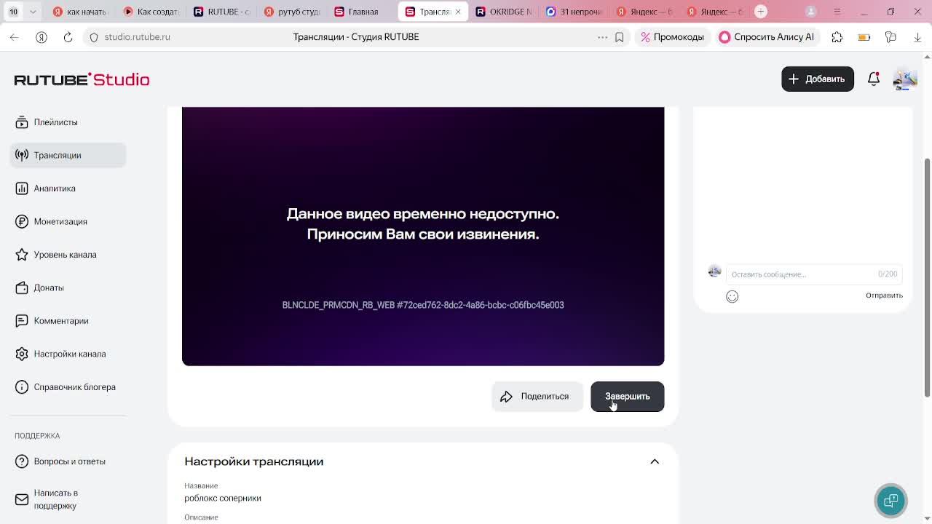This screenshot has width=932, height=524.
Task: Go to the Монетизация section
Action: pos(60,221)
